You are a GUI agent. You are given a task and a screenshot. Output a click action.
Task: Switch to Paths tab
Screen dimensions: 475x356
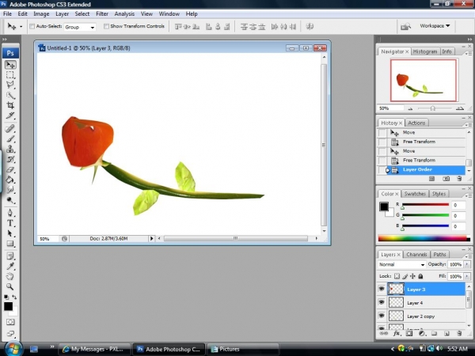[439, 255]
